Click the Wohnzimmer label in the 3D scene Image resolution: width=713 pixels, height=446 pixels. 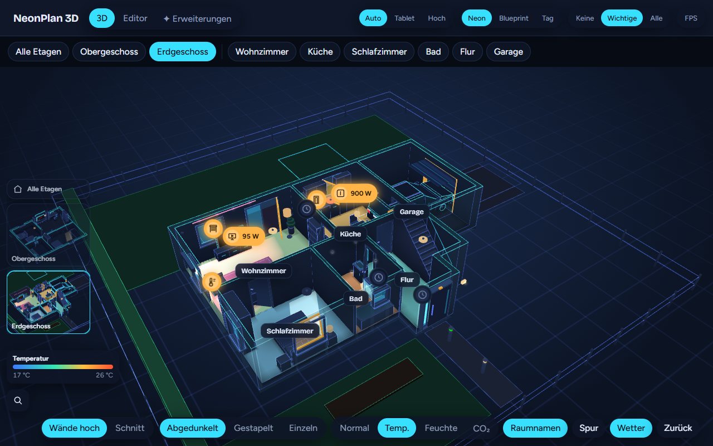(x=263, y=271)
